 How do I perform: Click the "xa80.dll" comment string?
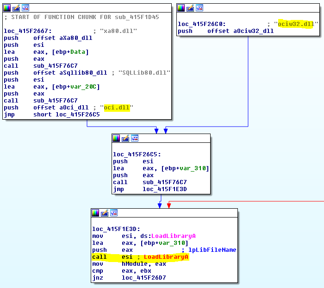[118, 31]
